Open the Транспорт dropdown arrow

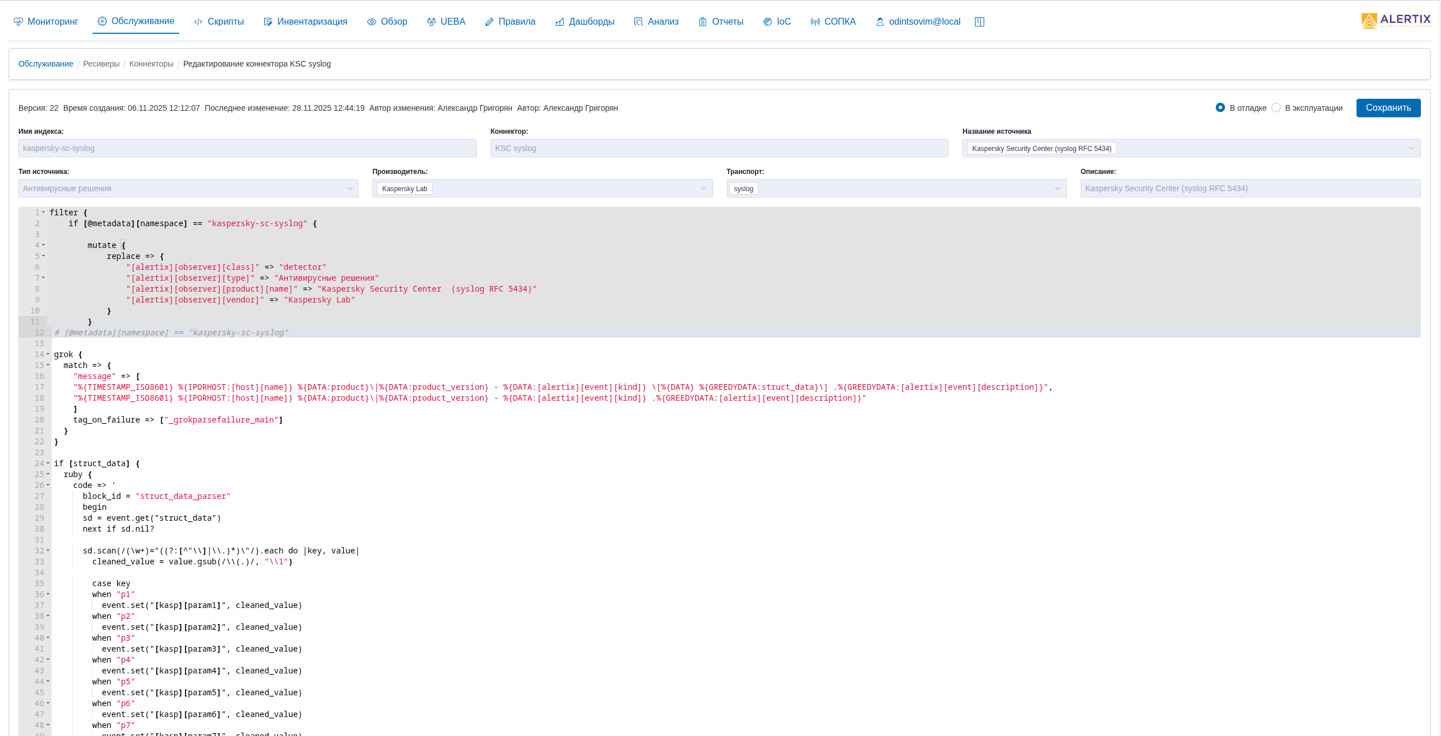[x=1057, y=188]
